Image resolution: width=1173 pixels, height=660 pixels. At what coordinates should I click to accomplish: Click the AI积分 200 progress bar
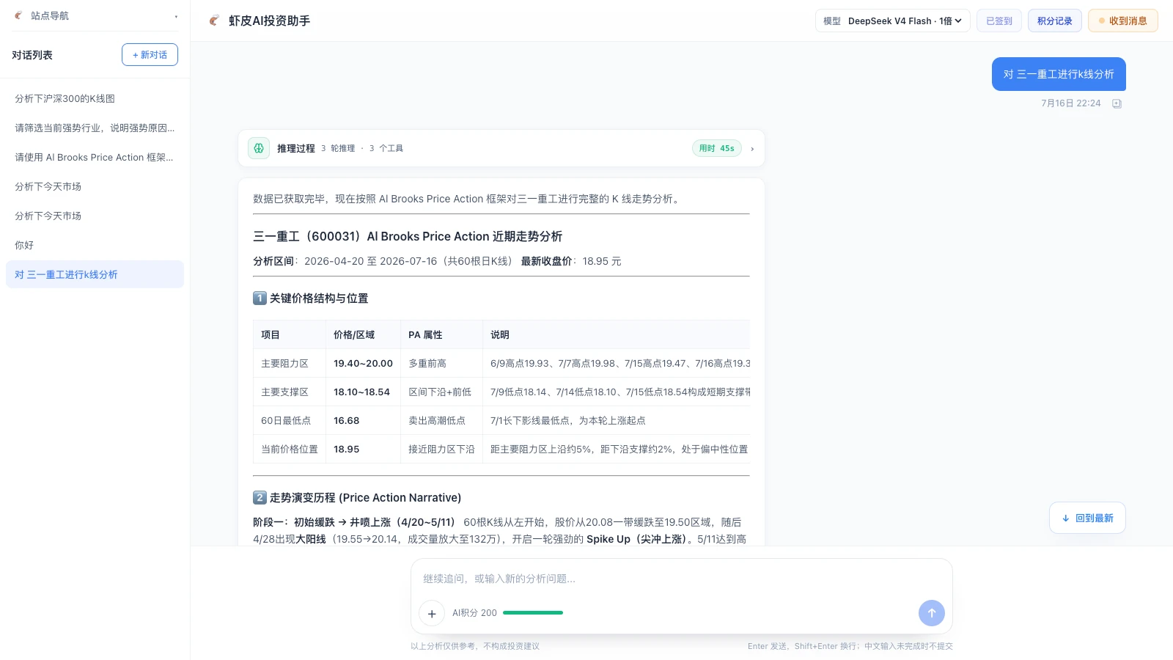533,612
